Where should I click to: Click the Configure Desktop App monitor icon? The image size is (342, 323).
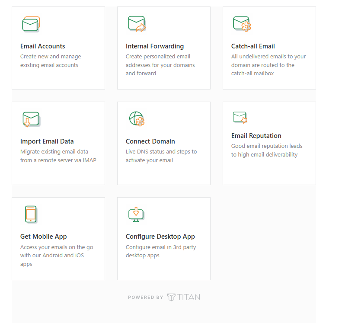pos(136,214)
